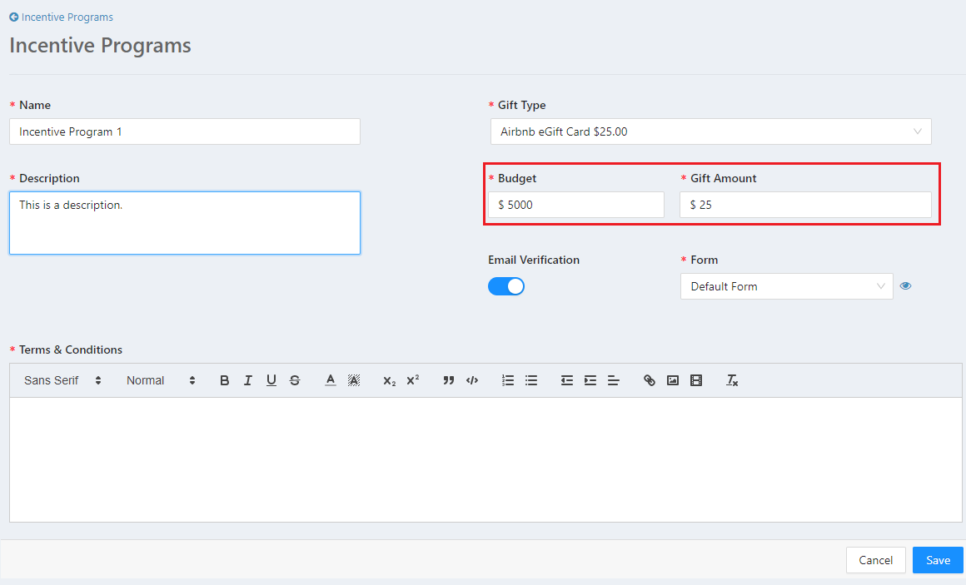This screenshot has width=966, height=585.
Task: Create an ordered numbered list
Action: pos(508,380)
